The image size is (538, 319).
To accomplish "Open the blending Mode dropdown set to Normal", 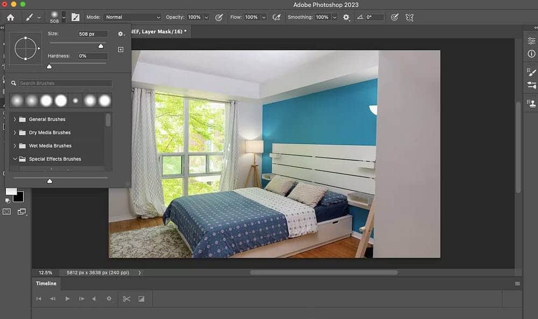I will [132, 17].
